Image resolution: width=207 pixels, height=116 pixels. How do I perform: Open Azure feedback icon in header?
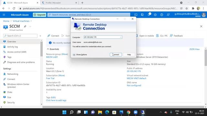coord(168,15)
